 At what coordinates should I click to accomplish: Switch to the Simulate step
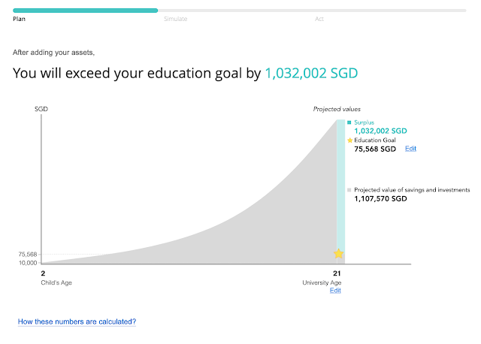(175, 19)
